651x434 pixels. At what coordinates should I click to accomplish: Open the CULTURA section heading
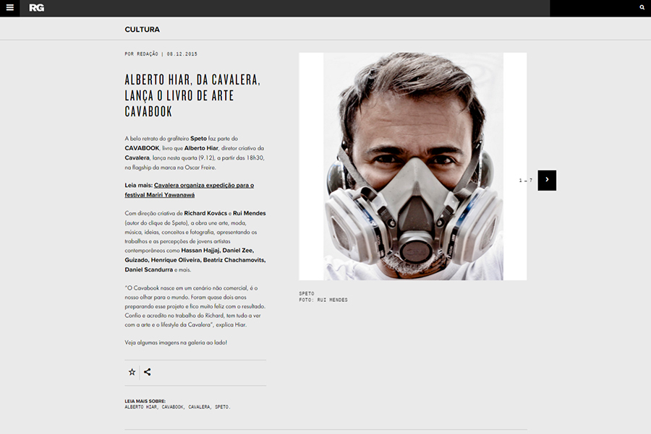(142, 30)
